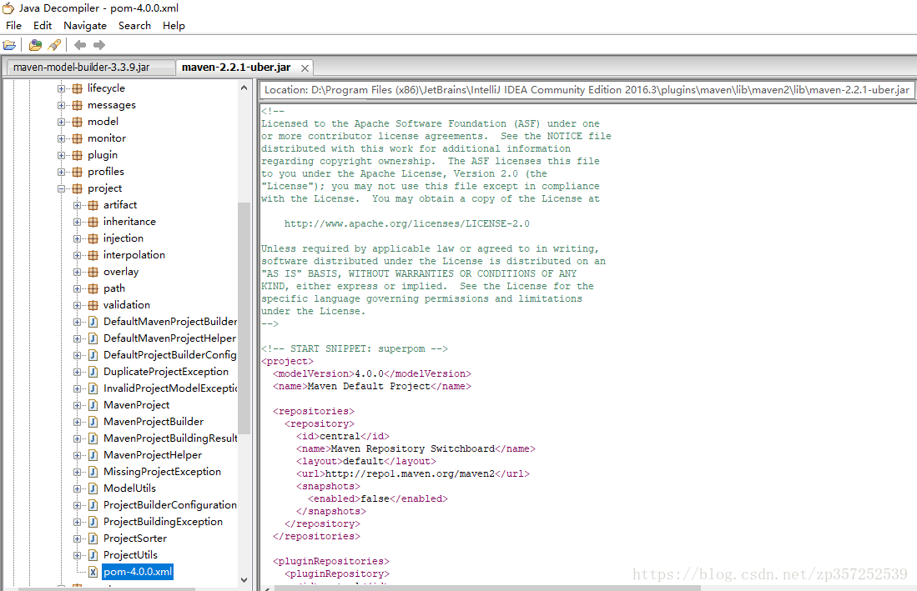This screenshot has height=591, width=917.
Task: Click the artifact package icon
Action: pyautogui.click(x=93, y=205)
